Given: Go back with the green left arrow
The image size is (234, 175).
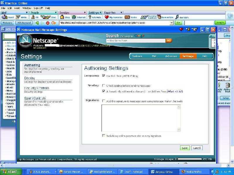Looking at the screenshot, I should coord(37,23).
